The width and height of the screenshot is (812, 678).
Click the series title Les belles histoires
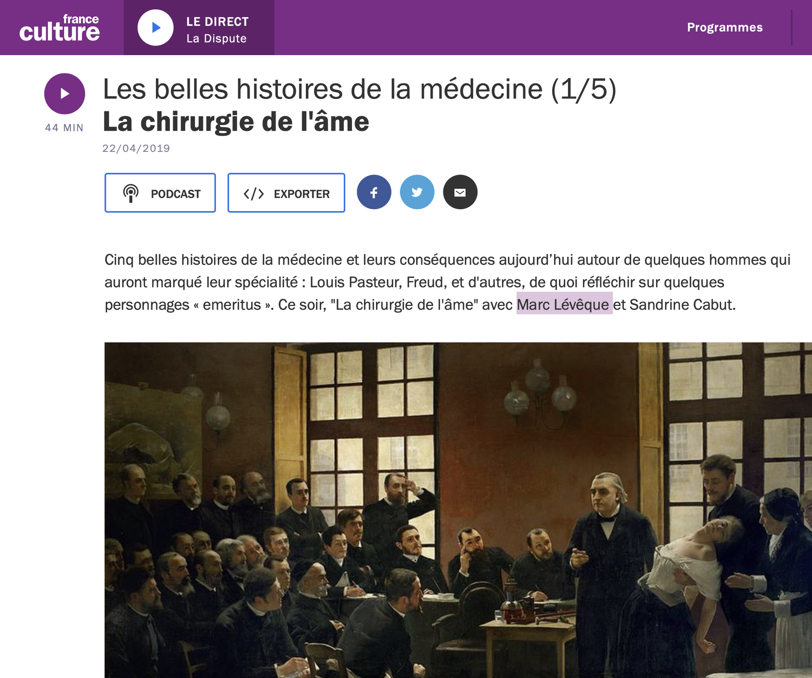pyautogui.click(x=360, y=89)
